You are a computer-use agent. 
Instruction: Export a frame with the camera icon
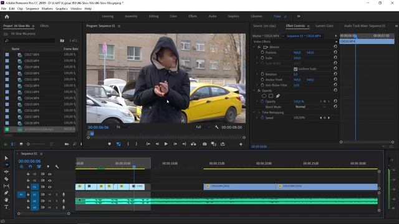point(204,144)
